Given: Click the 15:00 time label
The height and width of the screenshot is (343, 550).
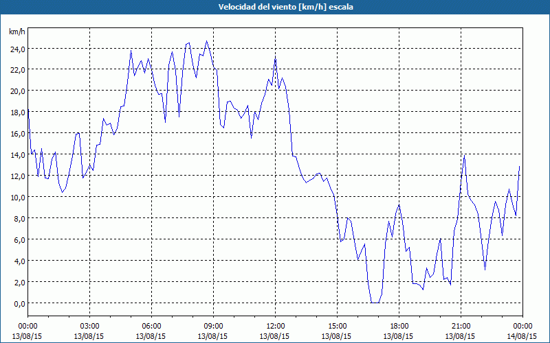Looking at the screenshot, I should click(337, 327).
